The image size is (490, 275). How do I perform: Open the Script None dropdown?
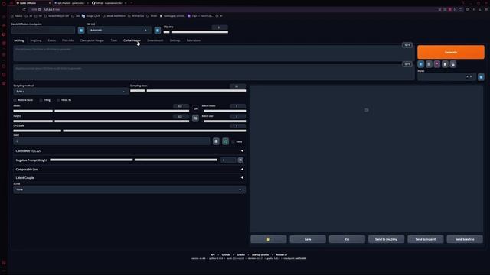pos(129,189)
